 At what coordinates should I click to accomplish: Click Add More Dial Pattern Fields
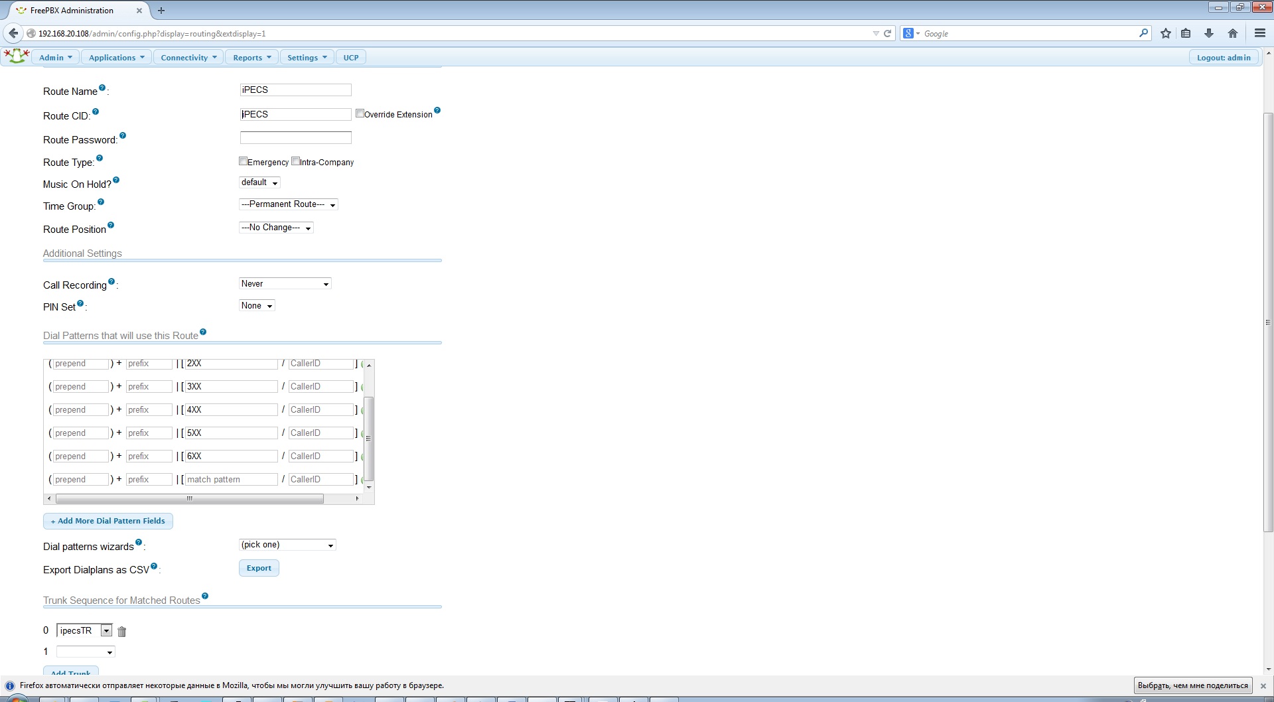(x=107, y=521)
